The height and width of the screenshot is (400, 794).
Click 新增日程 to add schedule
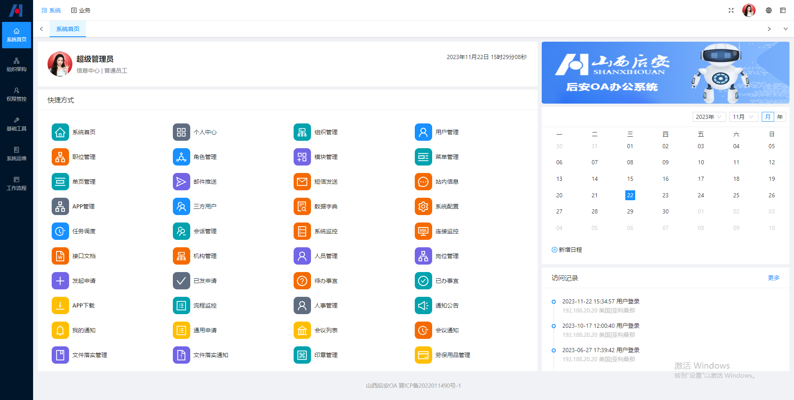[x=567, y=250]
